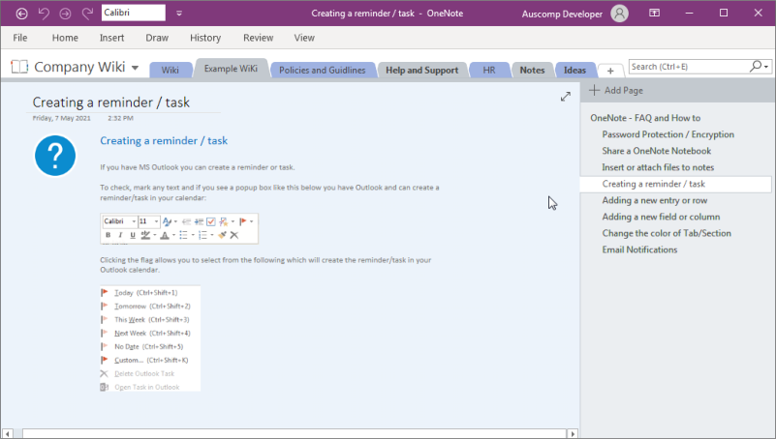This screenshot has width=776, height=439.
Task: Add a new section with plus tab
Action: [610, 71]
